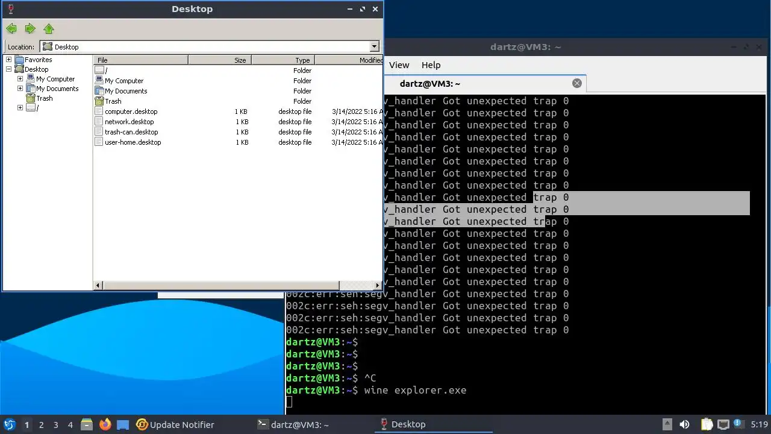Select trash-can.desktop file icon
Viewport: 771px width, 434px height.
tap(99, 131)
